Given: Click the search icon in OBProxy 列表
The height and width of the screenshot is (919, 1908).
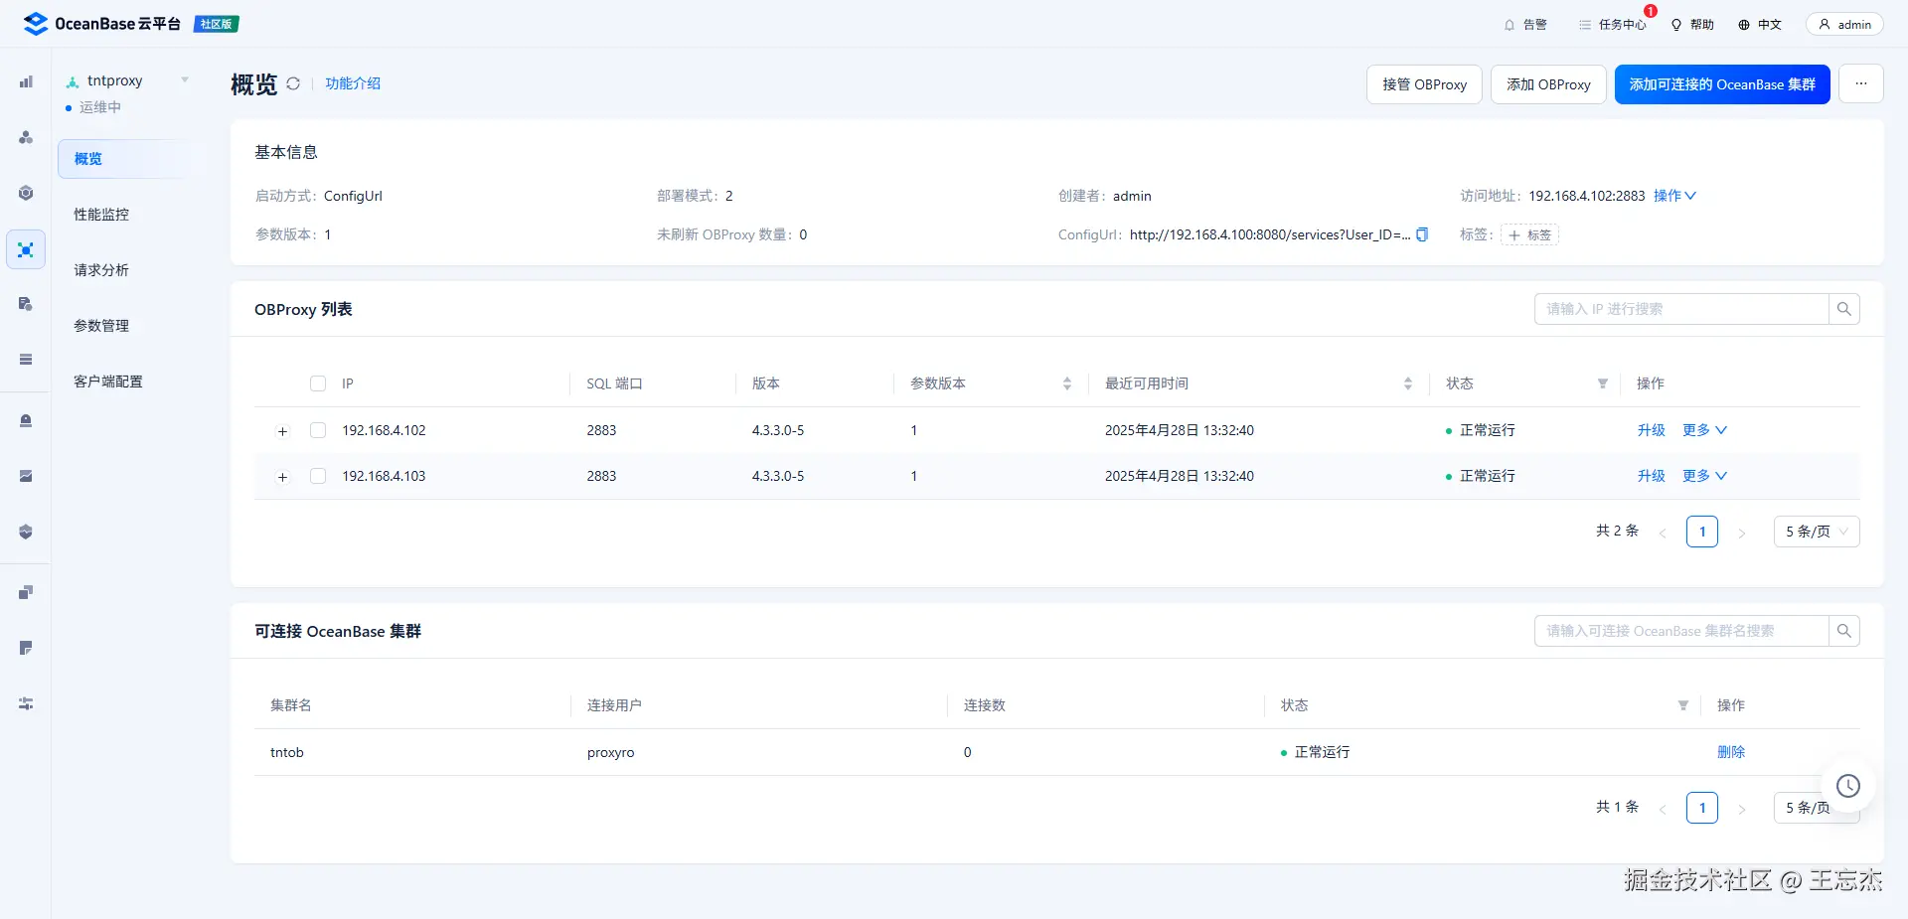Looking at the screenshot, I should pyautogui.click(x=1844, y=309).
